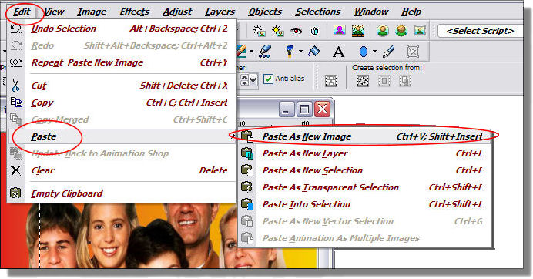Viewport: 533px width, 279px height.
Task: Click first Create selection from icon
Action: coord(363,81)
